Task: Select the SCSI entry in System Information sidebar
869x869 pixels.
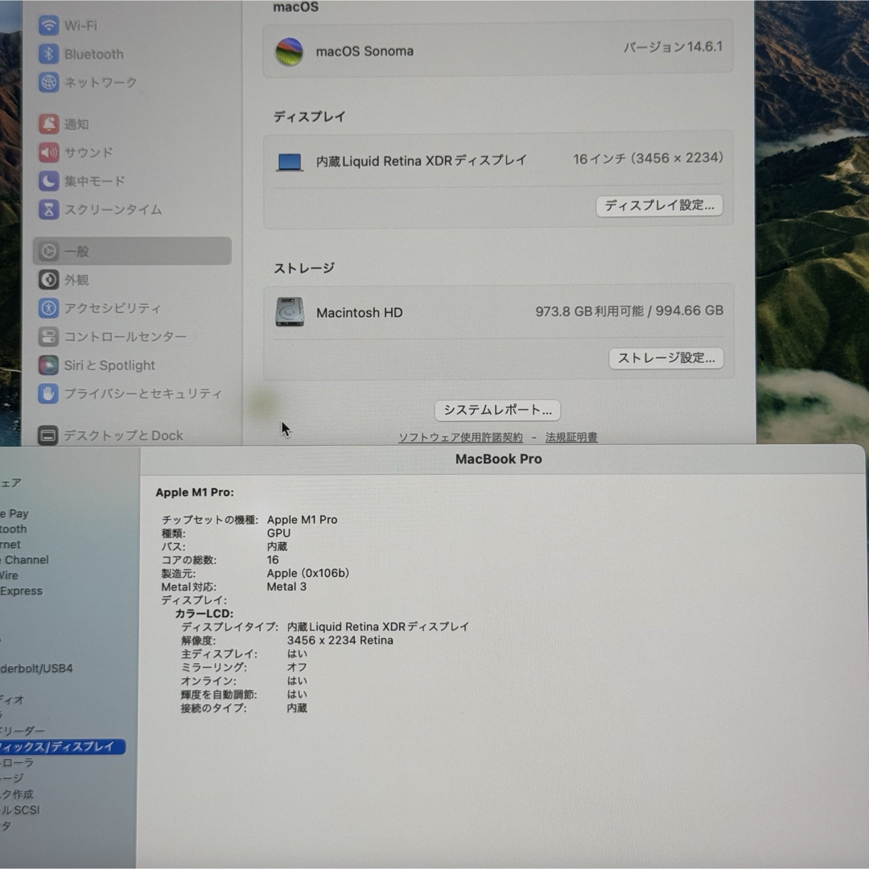Action: (x=20, y=809)
